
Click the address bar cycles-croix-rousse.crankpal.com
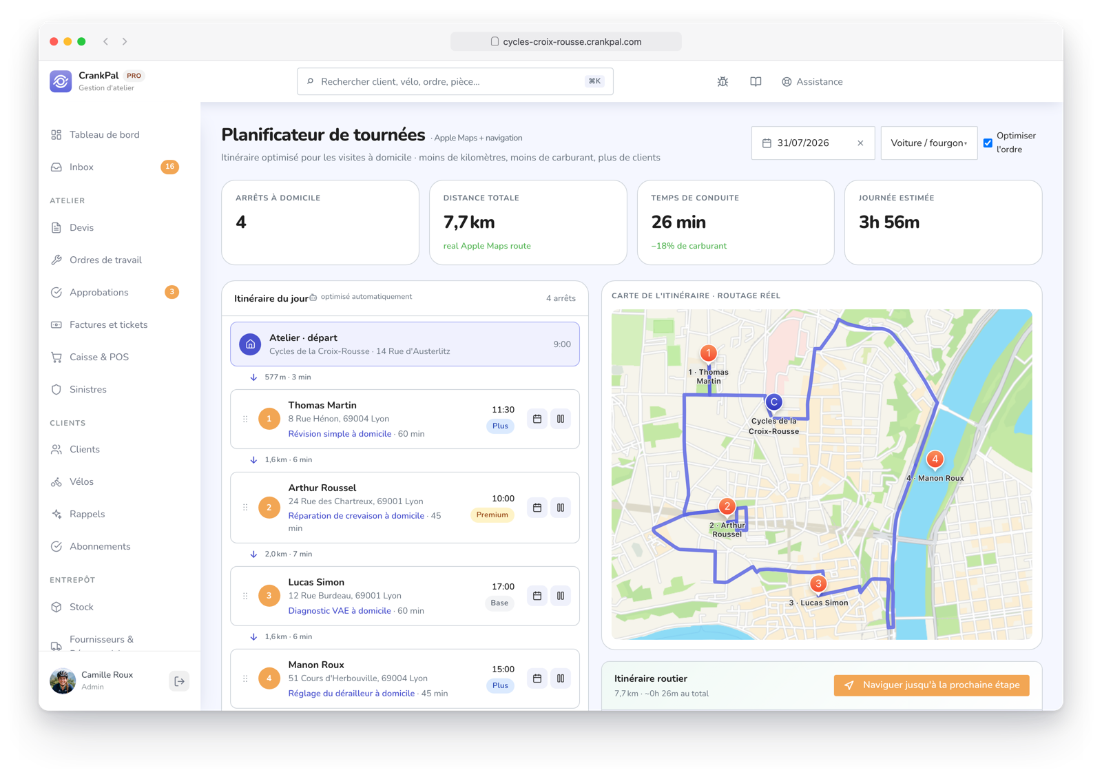click(x=566, y=41)
